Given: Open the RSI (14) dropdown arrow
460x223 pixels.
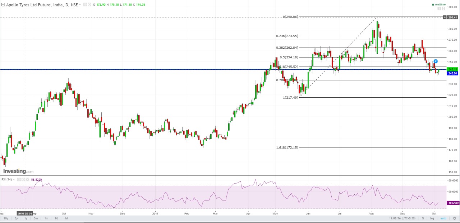Looking at the screenshot, I should [14, 179].
